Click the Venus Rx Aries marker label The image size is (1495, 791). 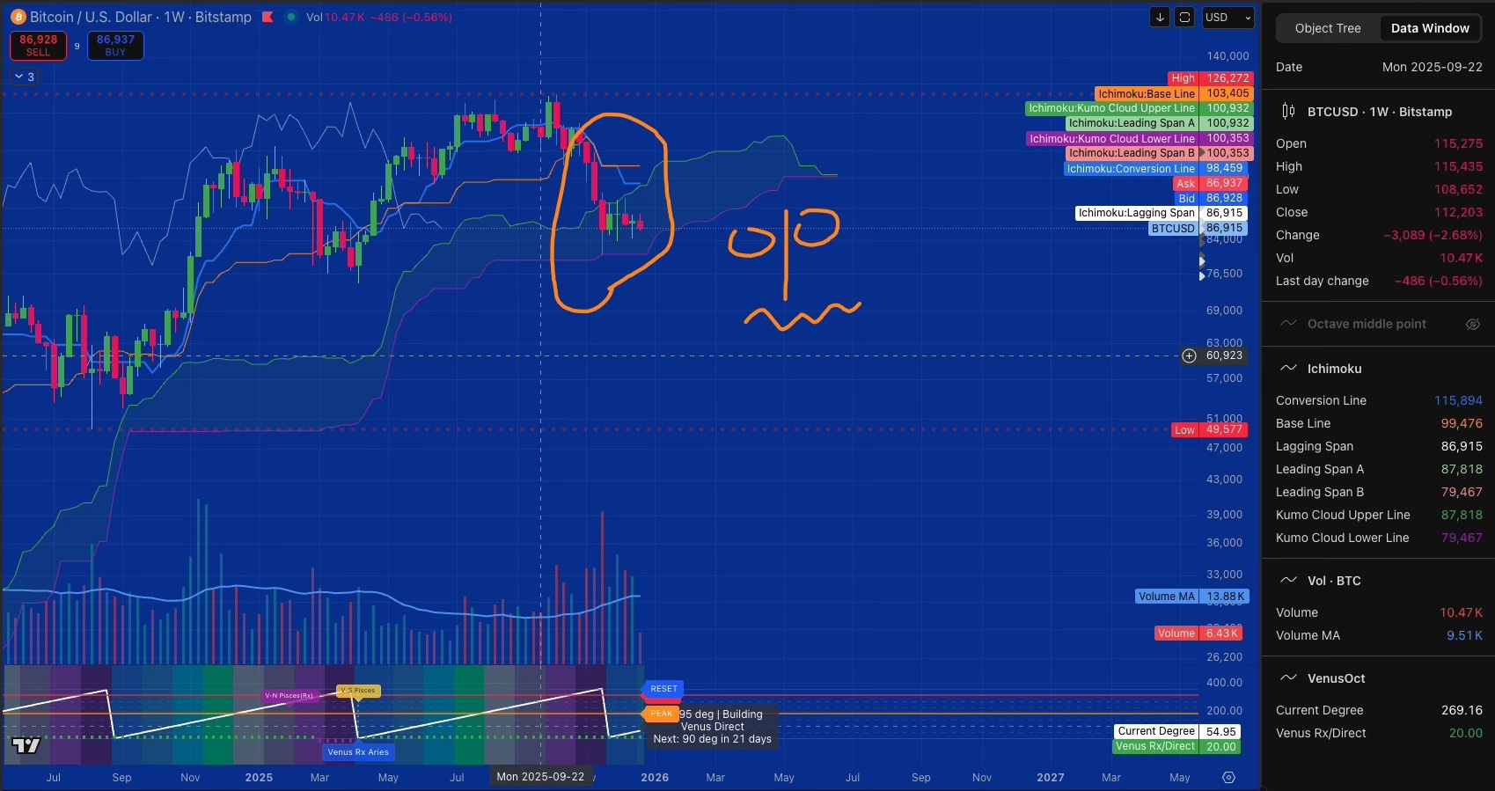point(358,752)
